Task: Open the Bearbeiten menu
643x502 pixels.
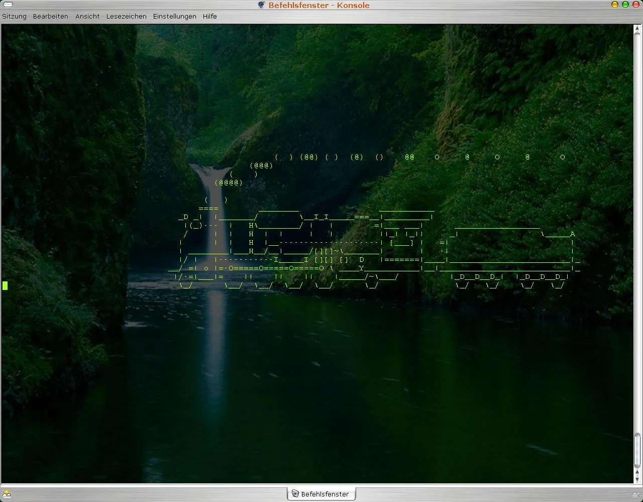Action: [x=50, y=16]
